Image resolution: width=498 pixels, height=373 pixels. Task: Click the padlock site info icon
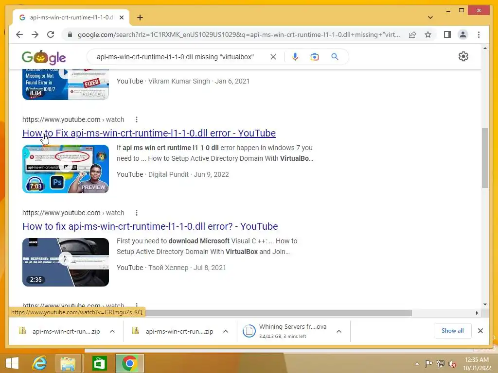(70, 34)
